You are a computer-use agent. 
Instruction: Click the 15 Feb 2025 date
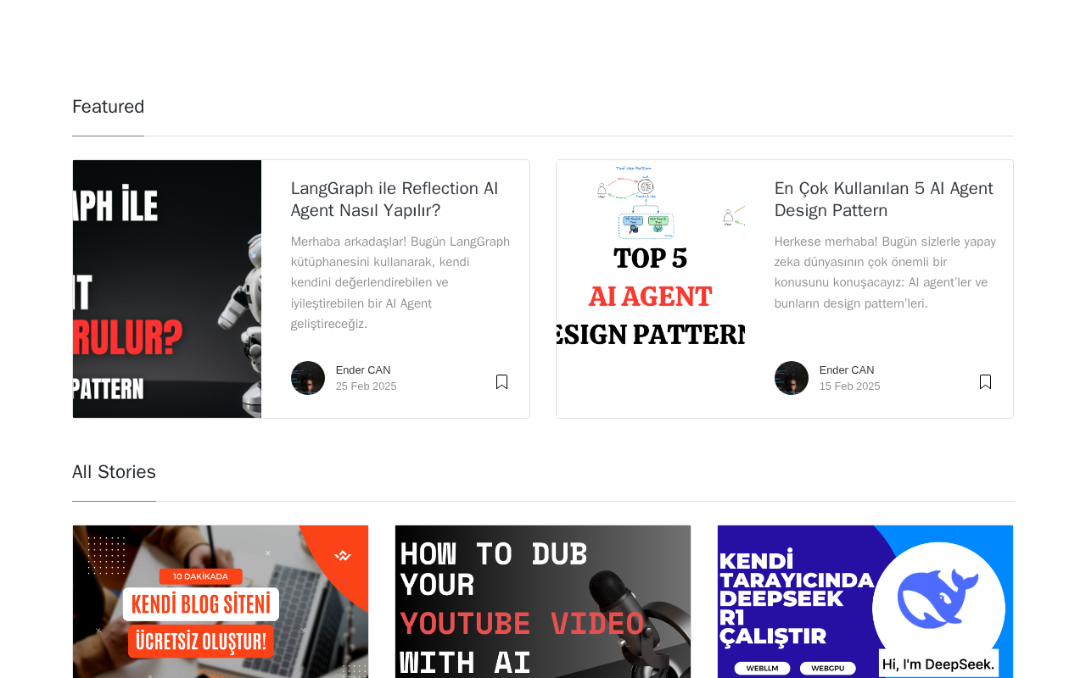tap(850, 386)
